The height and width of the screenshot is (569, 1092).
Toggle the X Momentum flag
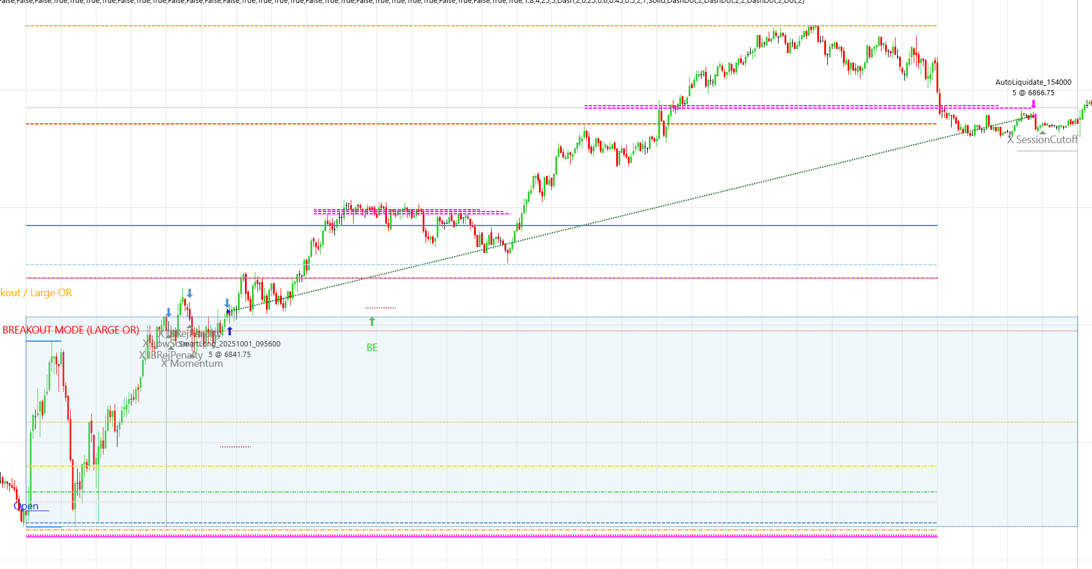coord(192,363)
